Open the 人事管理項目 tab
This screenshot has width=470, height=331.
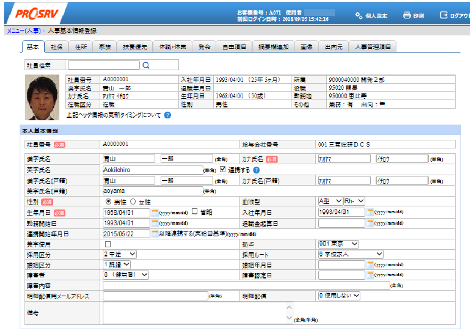click(x=372, y=47)
